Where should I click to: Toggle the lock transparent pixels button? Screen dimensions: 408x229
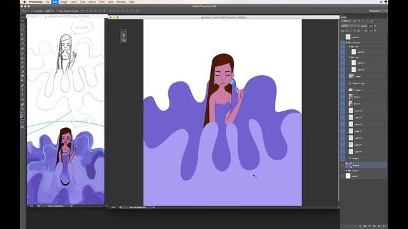click(x=347, y=31)
